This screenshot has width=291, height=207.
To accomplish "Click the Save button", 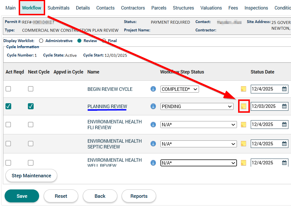I will 22,196.
